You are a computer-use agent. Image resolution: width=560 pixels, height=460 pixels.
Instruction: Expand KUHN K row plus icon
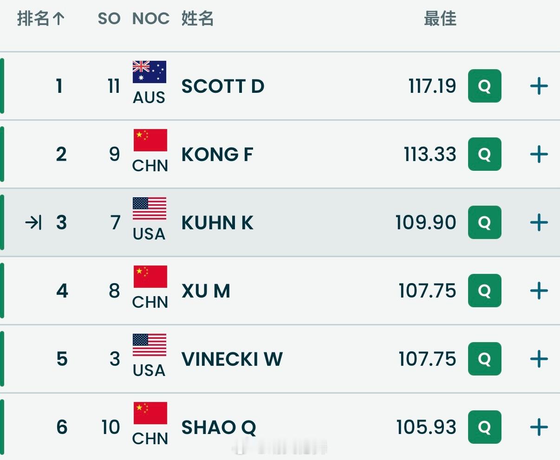click(x=539, y=222)
